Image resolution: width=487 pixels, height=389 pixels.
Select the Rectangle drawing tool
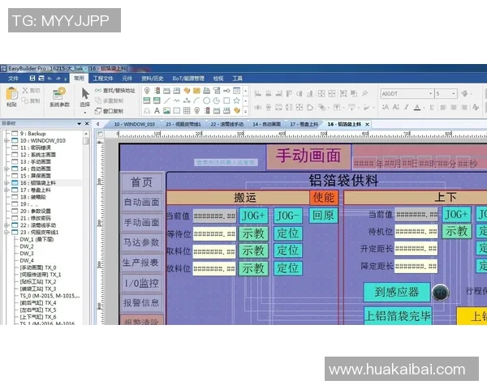click(226, 100)
